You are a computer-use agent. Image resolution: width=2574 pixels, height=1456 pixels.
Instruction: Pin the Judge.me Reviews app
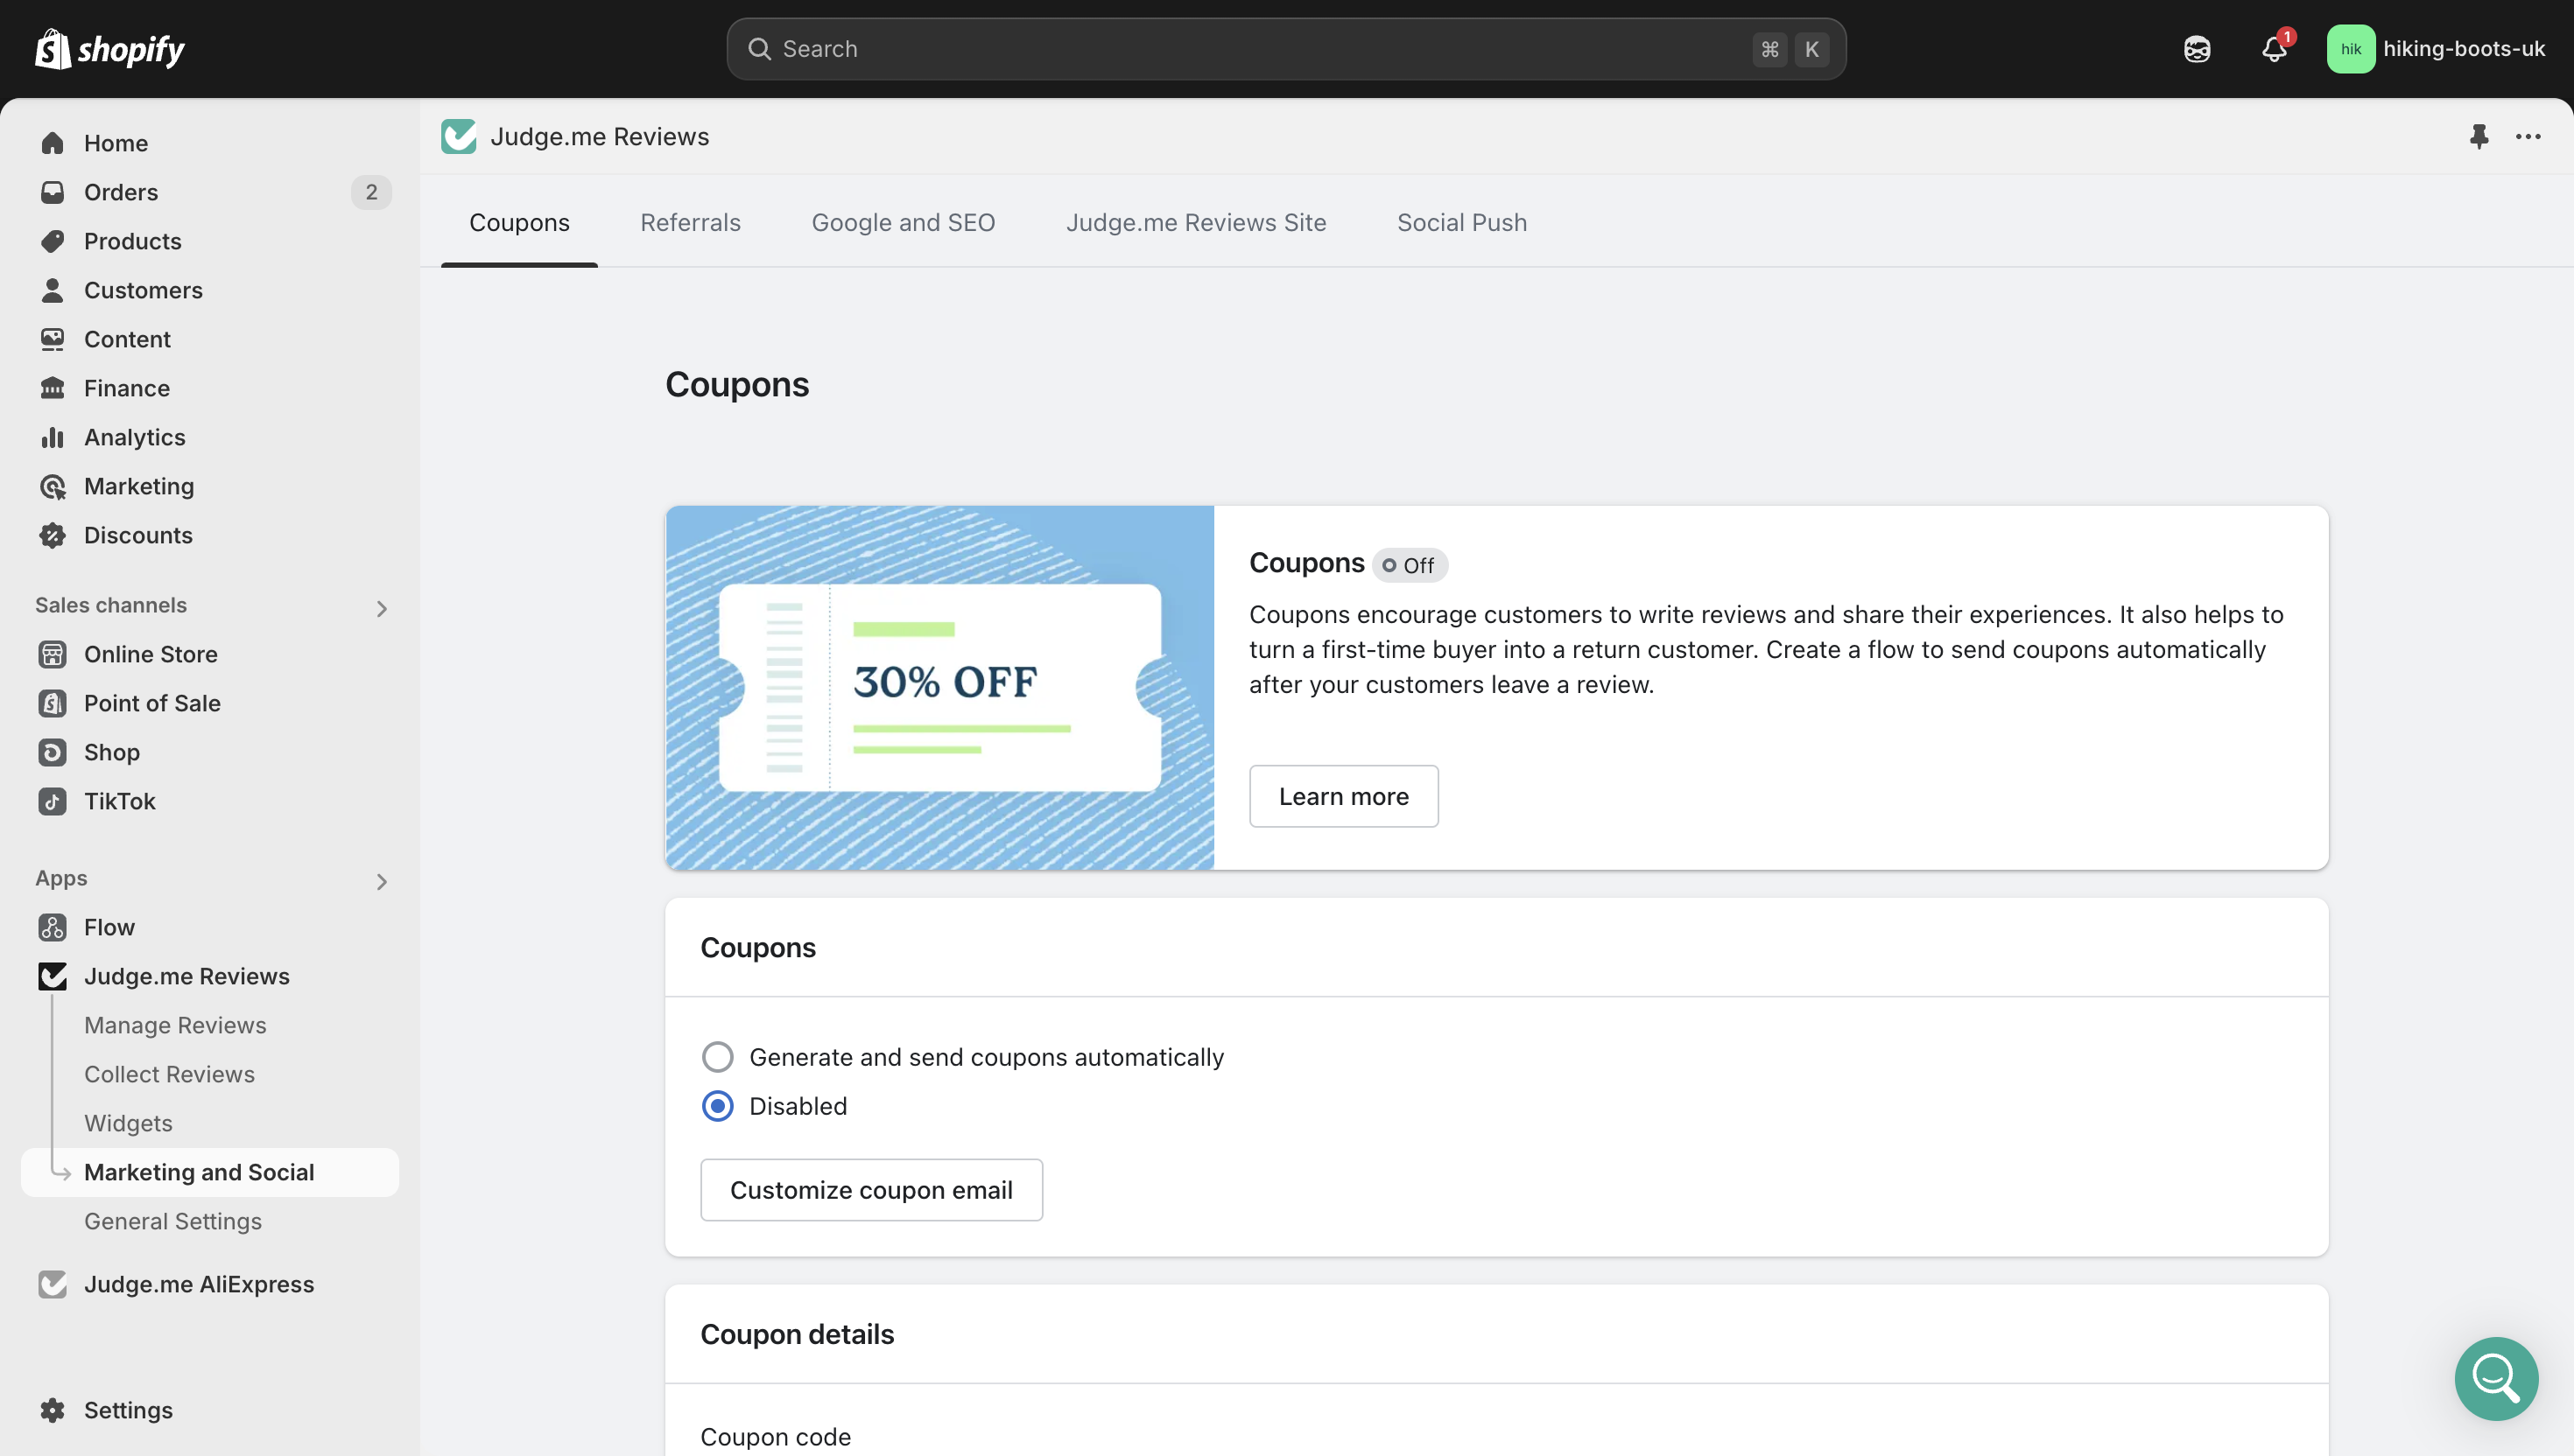(2479, 136)
